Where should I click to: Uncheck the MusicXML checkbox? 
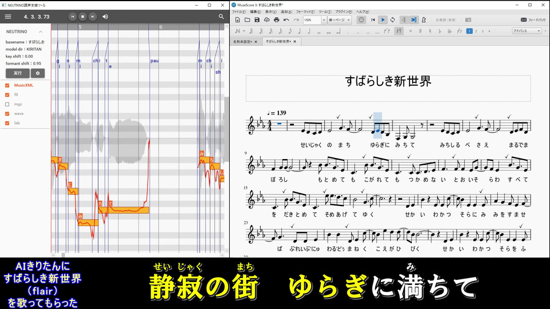point(7,85)
